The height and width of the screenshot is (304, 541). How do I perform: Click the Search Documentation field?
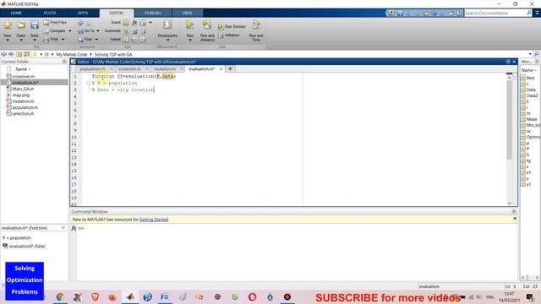pyautogui.click(x=495, y=14)
